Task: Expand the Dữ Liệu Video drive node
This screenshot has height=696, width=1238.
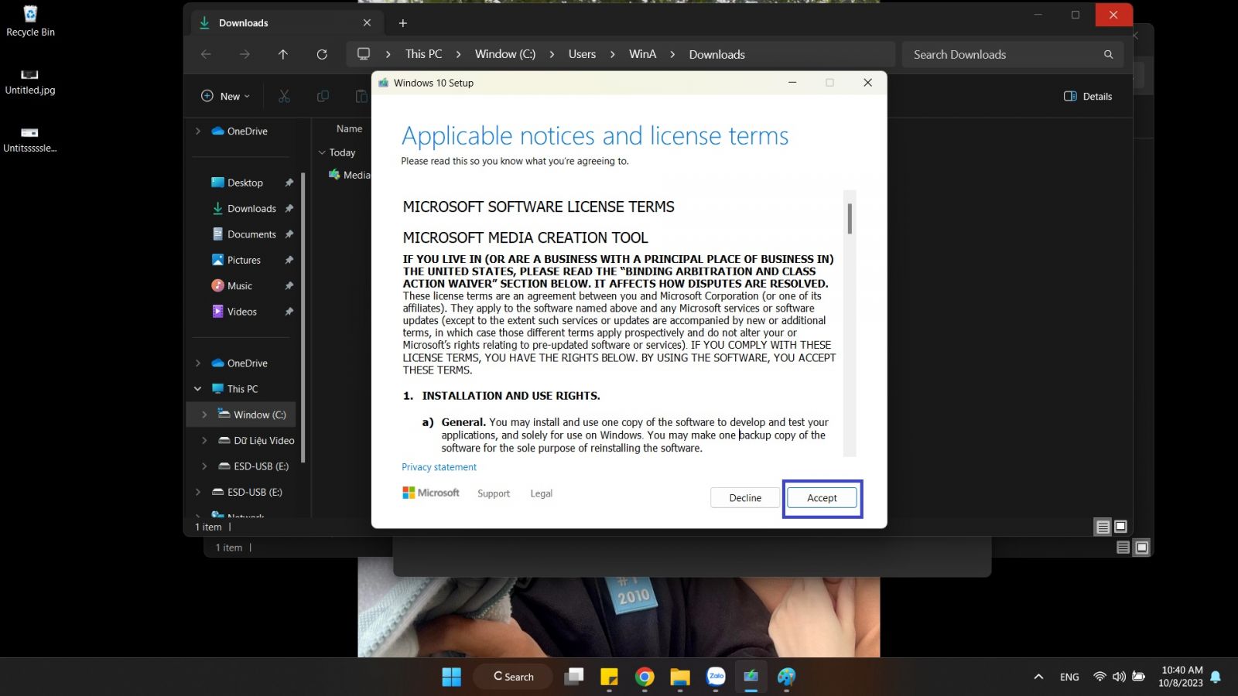Action: pos(204,441)
